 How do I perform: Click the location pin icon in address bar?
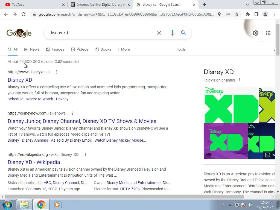[219, 14]
